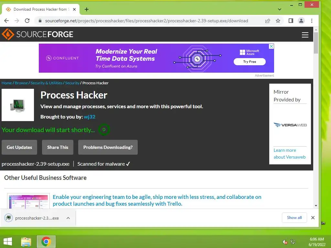Open the tab search chevron
Screen dimensions: 331x248
pos(280,9)
